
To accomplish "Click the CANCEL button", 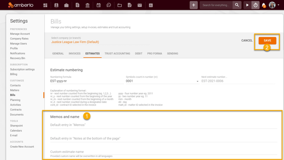I will click(247, 41).
